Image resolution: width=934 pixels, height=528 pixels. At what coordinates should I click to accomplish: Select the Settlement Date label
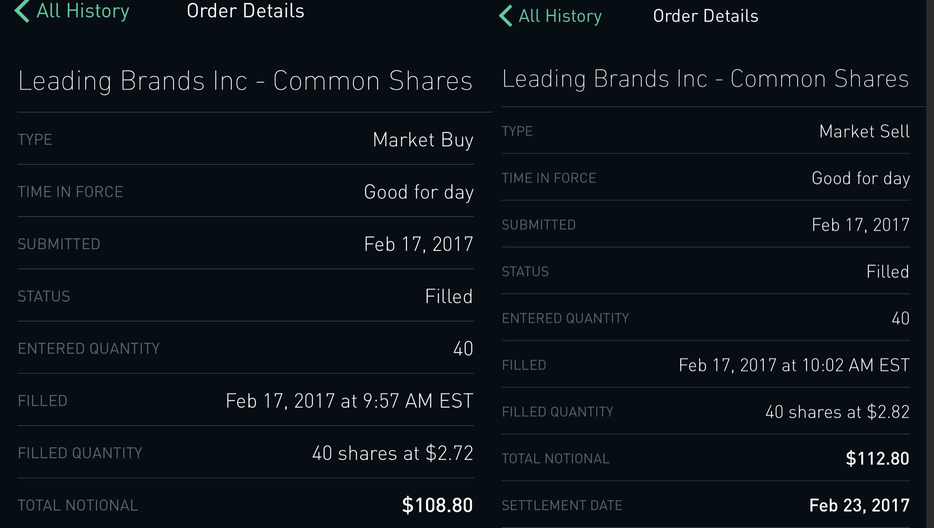562,505
